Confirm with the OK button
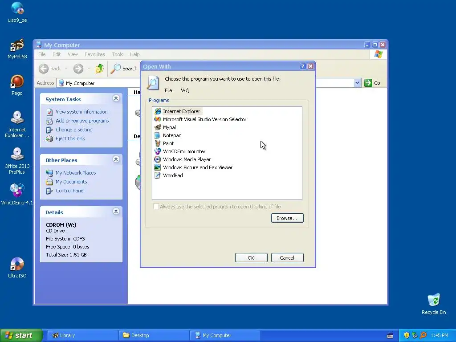 click(251, 258)
